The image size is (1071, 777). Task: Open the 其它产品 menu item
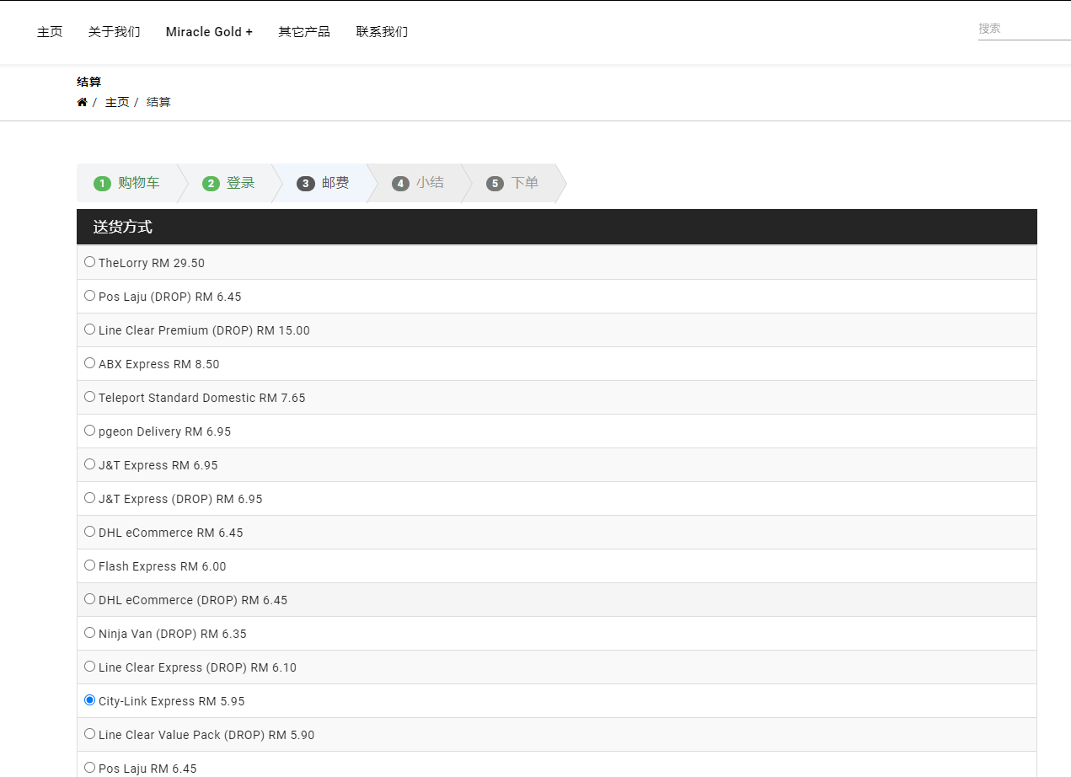(x=304, y=32)
